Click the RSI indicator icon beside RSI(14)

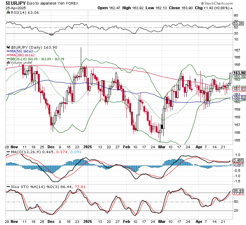[8, 13]
